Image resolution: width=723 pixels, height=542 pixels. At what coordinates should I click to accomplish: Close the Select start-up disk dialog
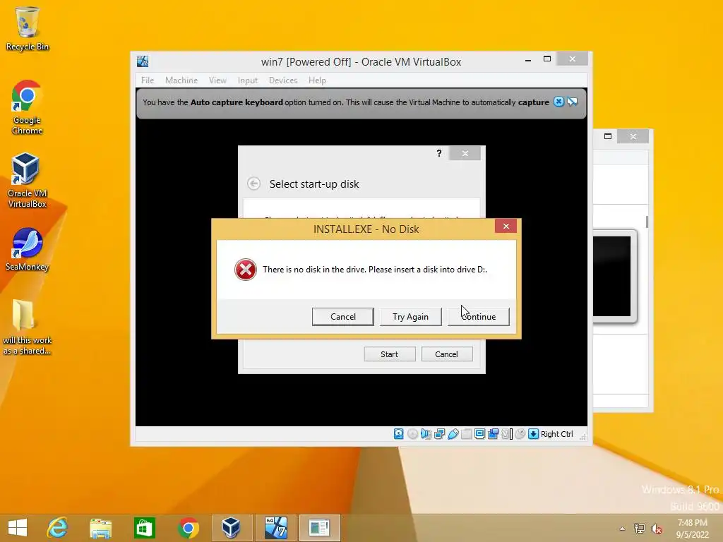(465, 153)
